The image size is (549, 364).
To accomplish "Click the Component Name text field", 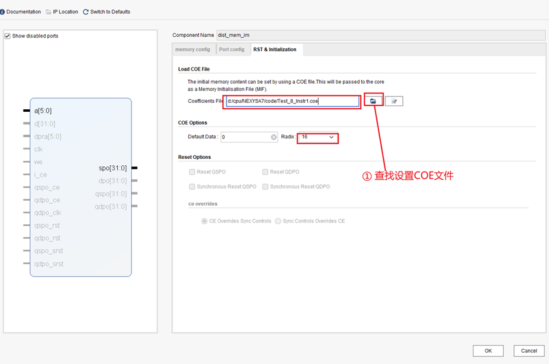I will (380, 35).
